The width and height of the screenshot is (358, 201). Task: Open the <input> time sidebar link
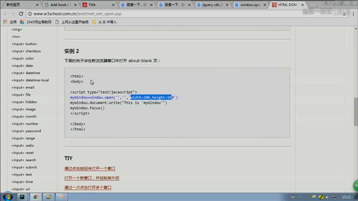(22, 182)
